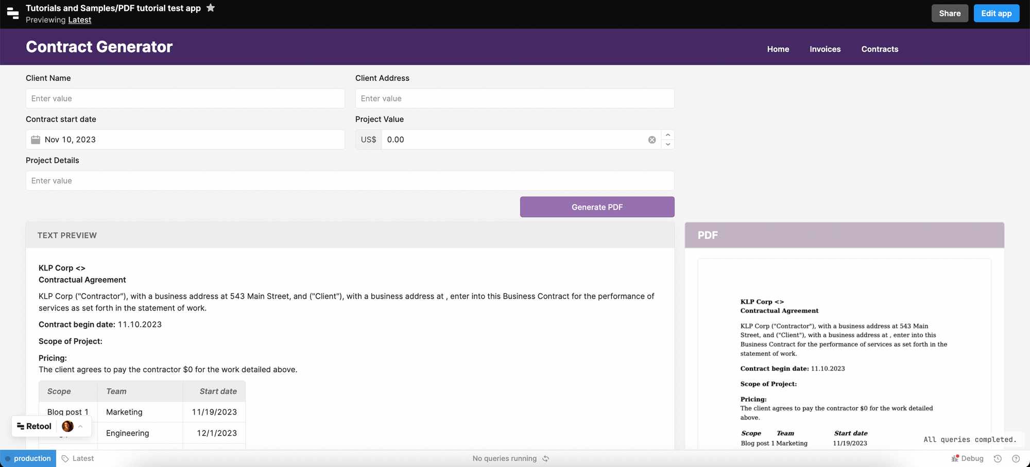Star the PDF tutorial test app

[x=211, y=8]
